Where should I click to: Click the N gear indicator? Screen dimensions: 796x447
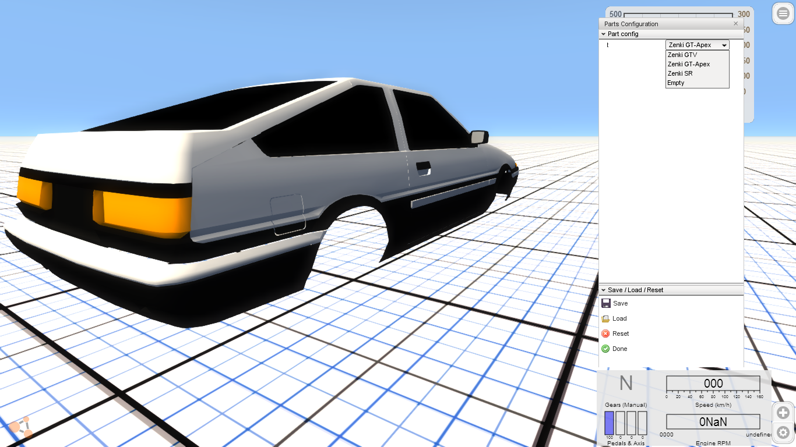[626, 383]
